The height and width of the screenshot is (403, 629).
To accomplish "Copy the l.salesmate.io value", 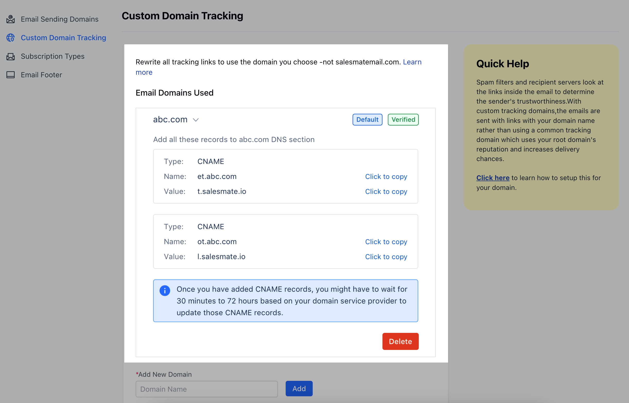I will click(x=386, y=257).
